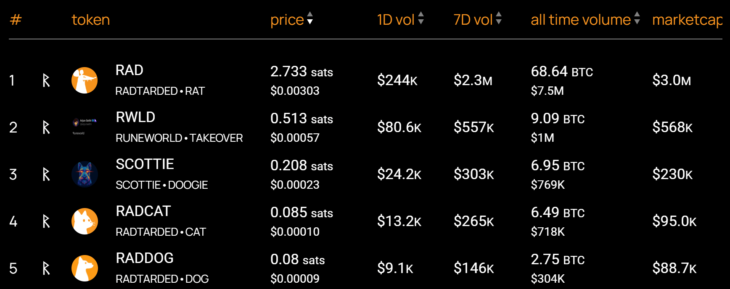Click the RWLD Runeworld token image

point(85,127)
